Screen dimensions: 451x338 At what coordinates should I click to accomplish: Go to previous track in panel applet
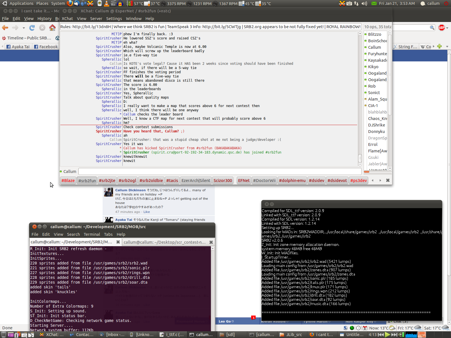381,335
